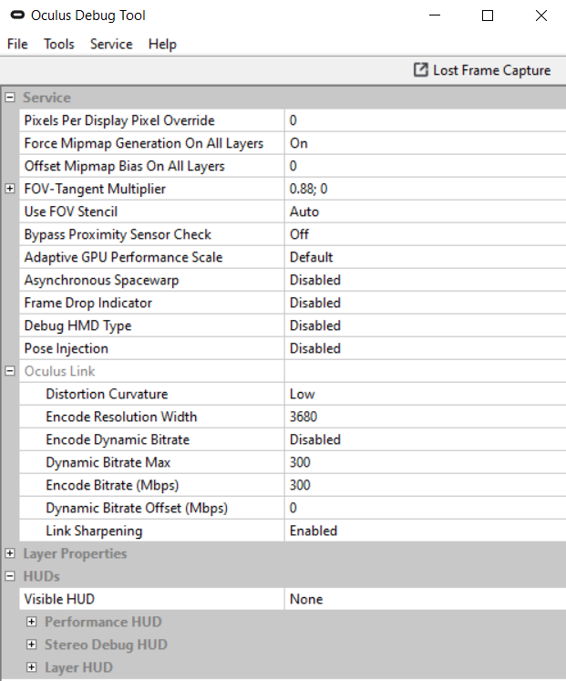Select the Encode Resolution Width label
This screenshot has width=566, height=681.
click(121, 417)
